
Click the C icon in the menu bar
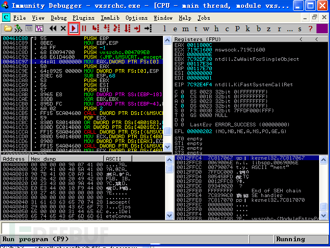coord(6,18)
